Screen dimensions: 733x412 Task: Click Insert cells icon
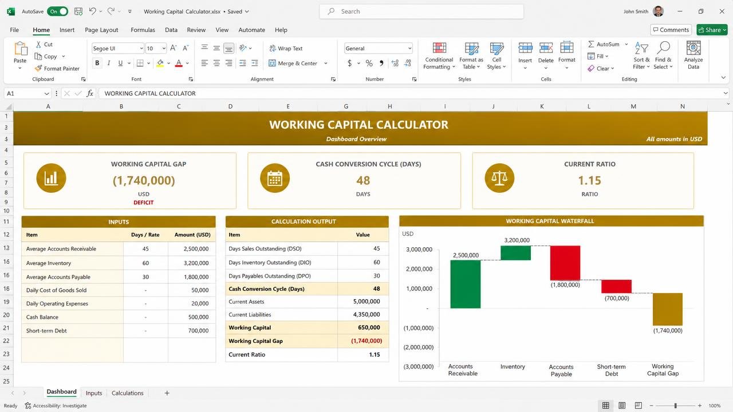click(525, 49)
